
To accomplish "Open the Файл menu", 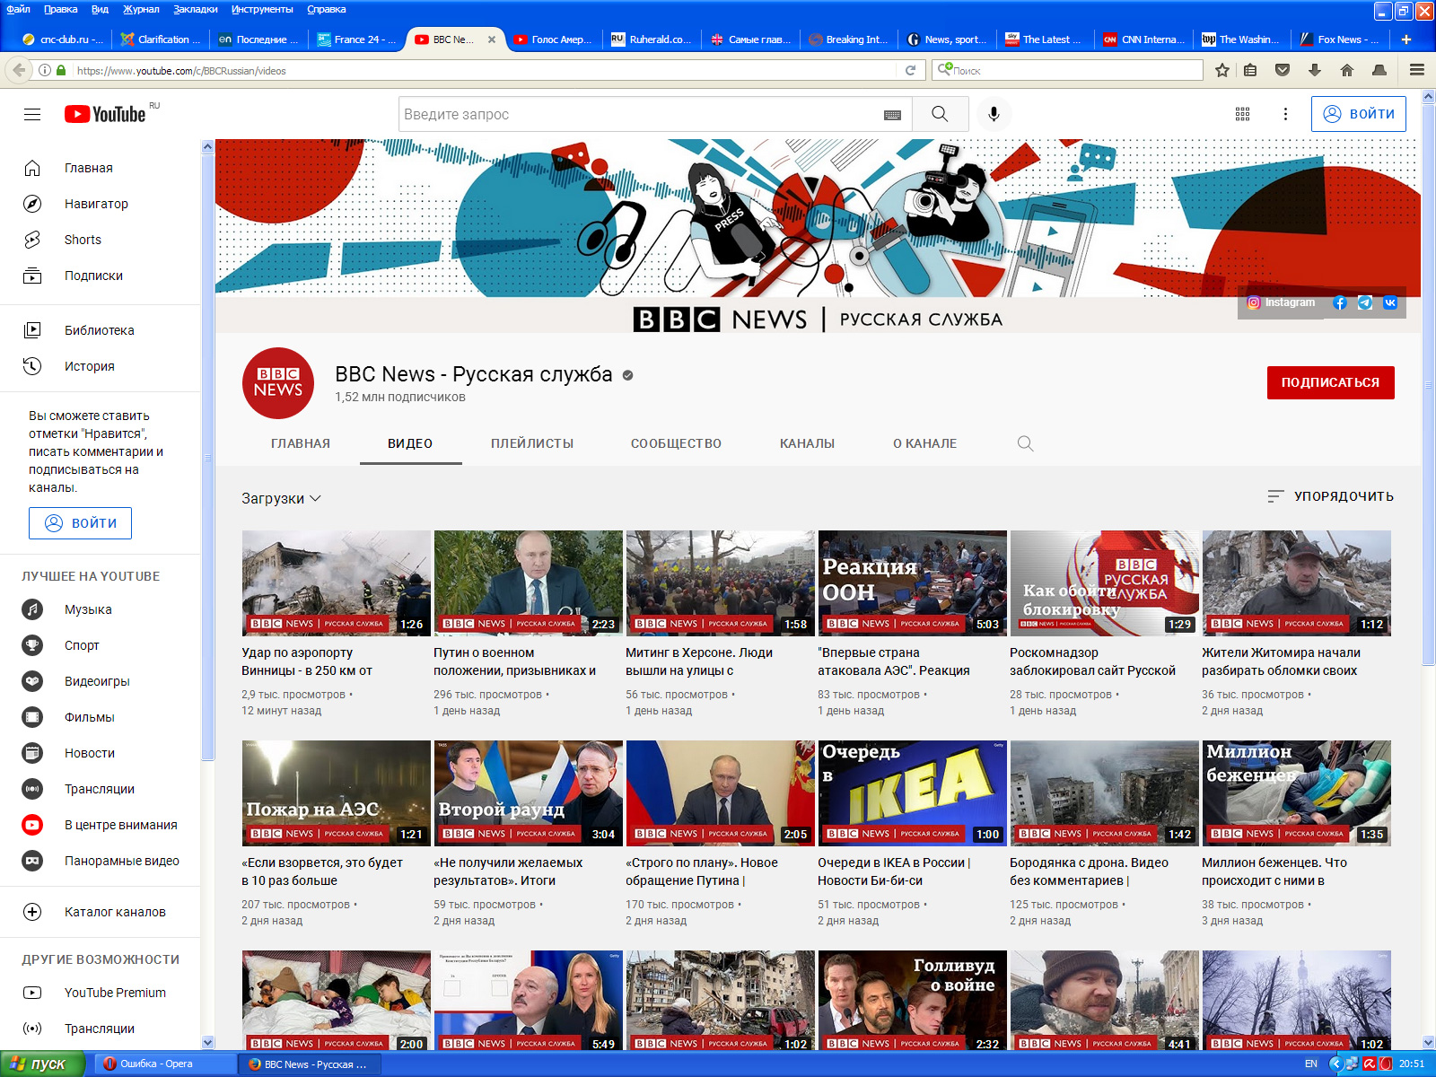I will [x=18, y=9].
